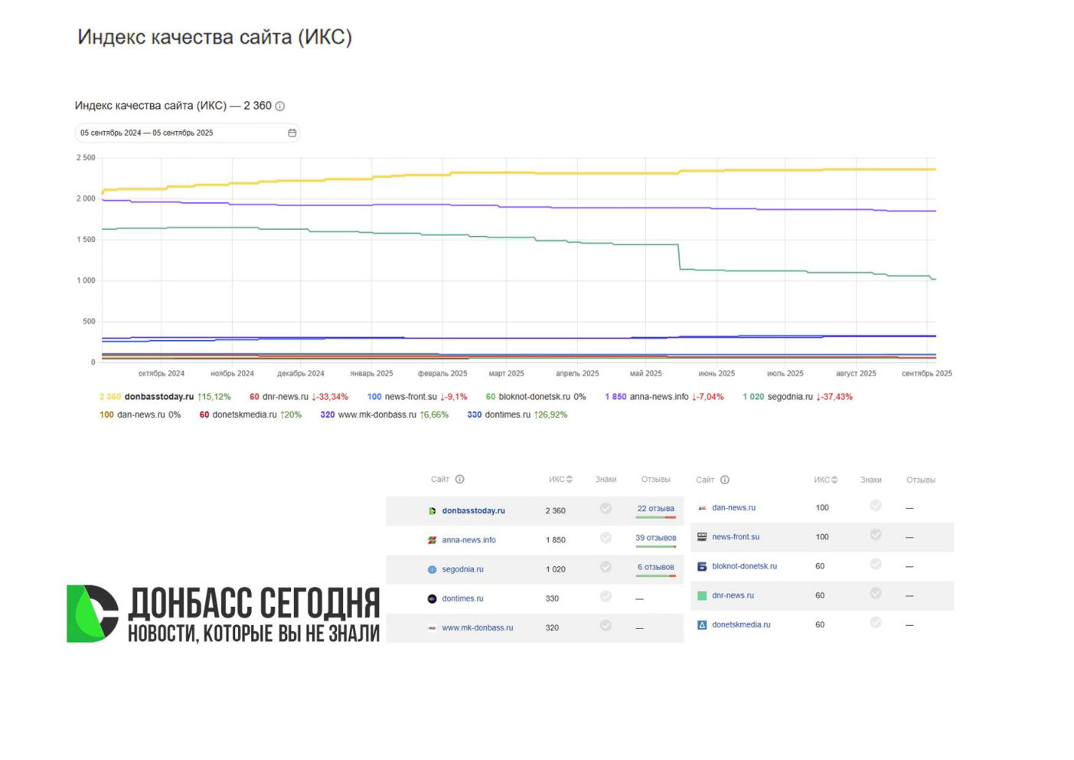Open www.mk-donbass.ru site link
Viewport: 1074px width, 760px height.
(477, 628)
